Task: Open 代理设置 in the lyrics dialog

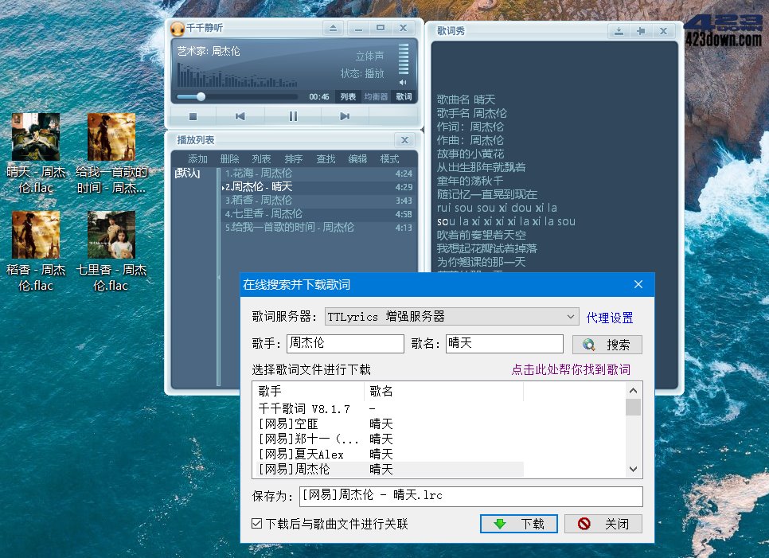Action: [x=609, y=316]
